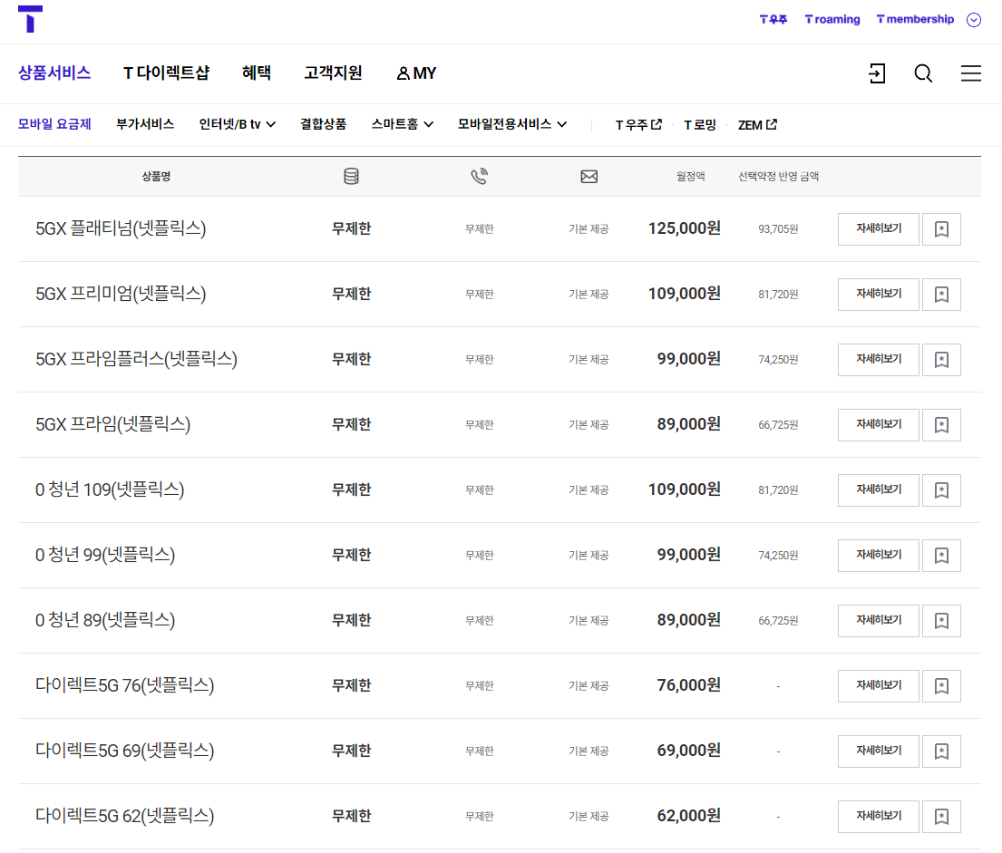The height and width of the screenshot is (853, 1002).
Task: Click 자세히보기 for 5GX 프라임(넷플릭스)
Action: (x=878, y=424)
